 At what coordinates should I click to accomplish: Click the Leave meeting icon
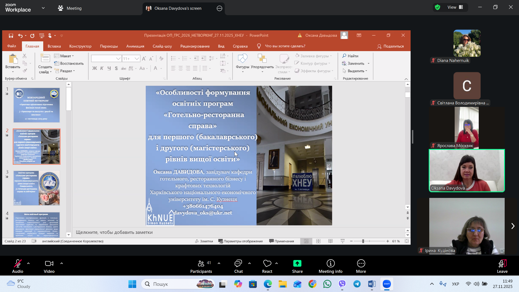[502, 264]
